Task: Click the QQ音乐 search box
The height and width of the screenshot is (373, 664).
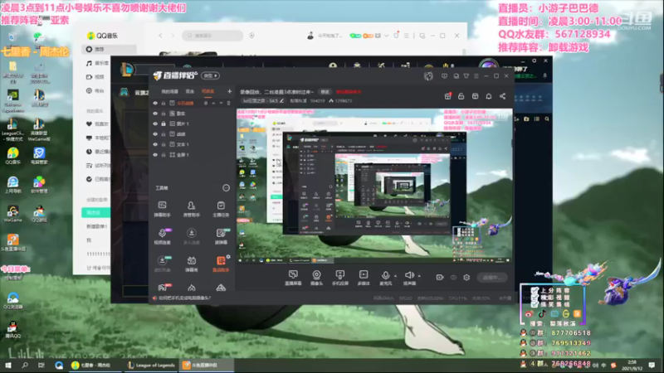Action: [x=212, y=36]
